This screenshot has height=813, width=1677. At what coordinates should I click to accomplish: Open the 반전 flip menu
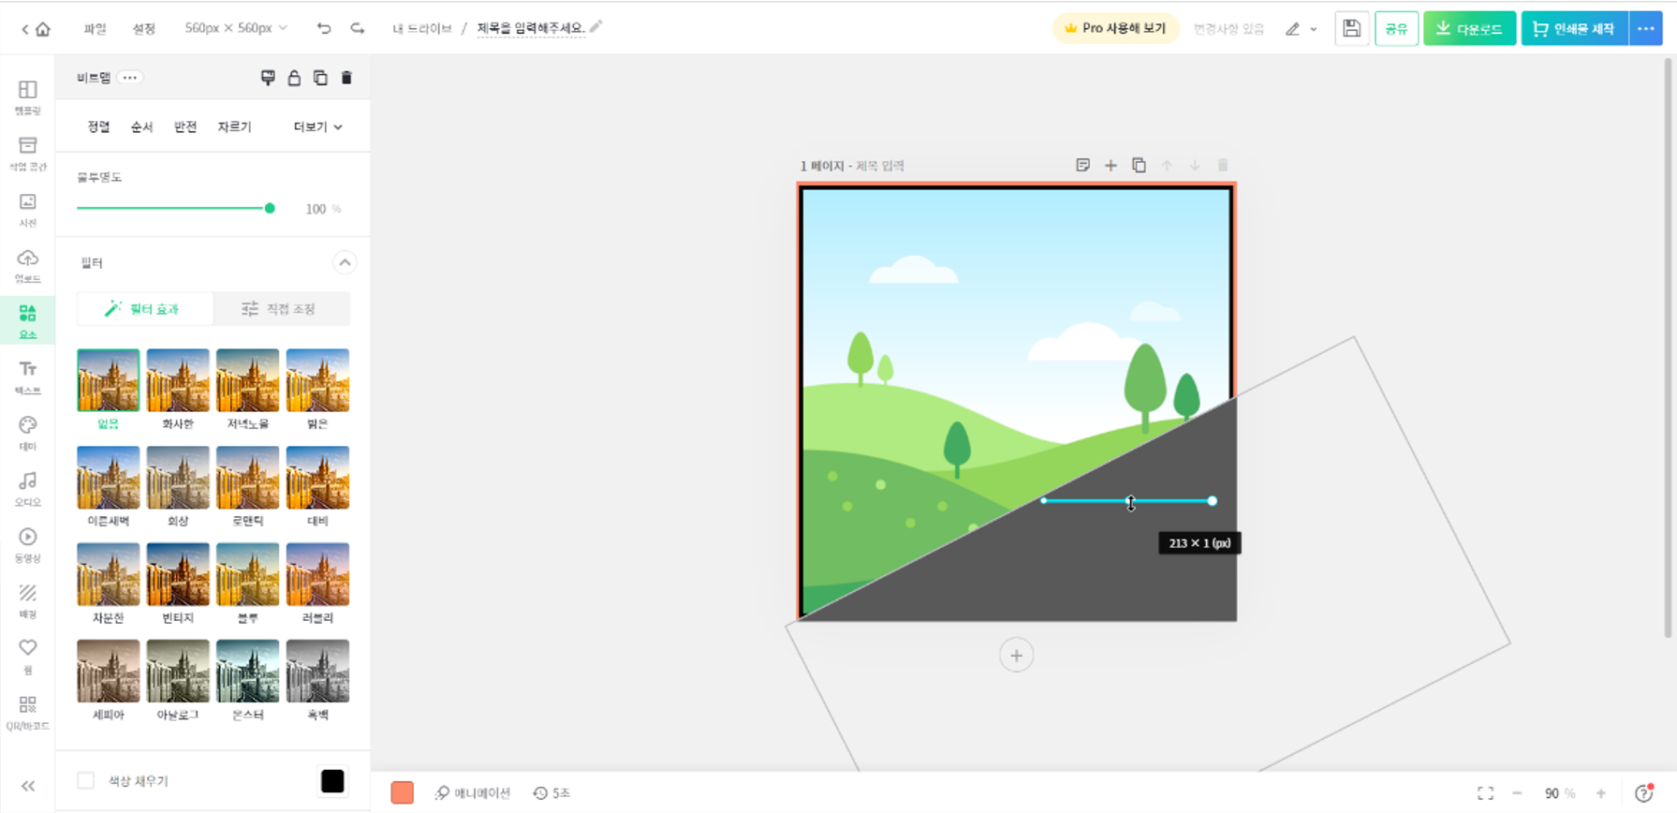(x=185, y=126)
